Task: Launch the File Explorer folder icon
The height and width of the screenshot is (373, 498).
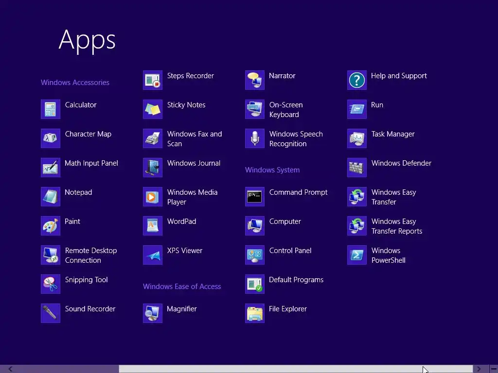Action: point(255,314)
